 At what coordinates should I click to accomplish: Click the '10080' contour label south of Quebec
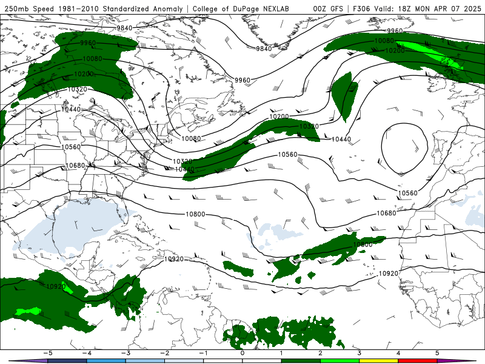click(191, 139)
